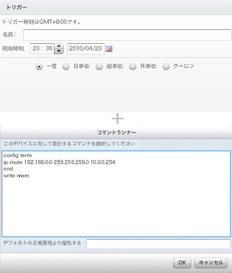The height and width of the screenshot is (273, 232).
Task: Decrease start time with down arrow
Action: (59, 51)
